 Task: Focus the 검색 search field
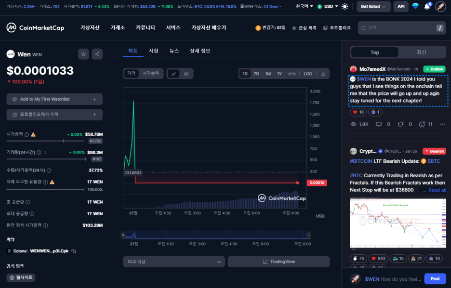coord(402,28)
